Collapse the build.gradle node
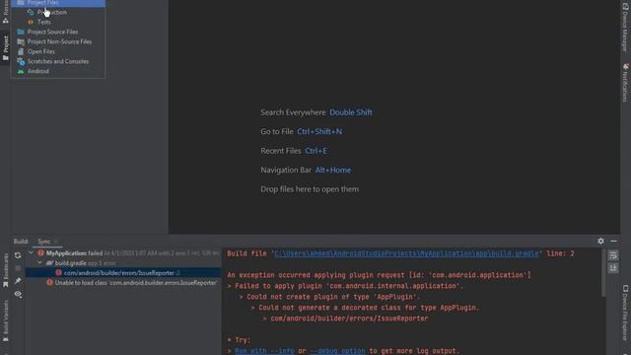 [x=39, y=263]
